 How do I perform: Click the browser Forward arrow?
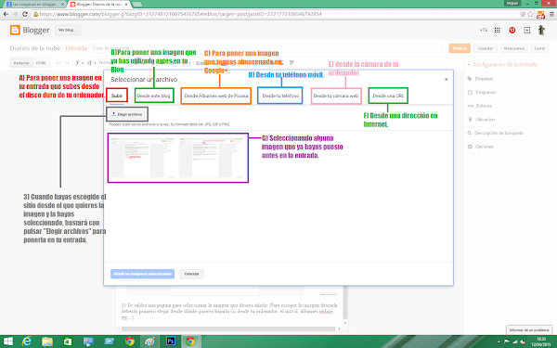pyautogui.click(x=15, y=14)
